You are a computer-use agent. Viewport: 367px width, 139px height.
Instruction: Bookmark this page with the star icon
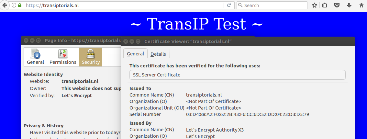(314, 5)
